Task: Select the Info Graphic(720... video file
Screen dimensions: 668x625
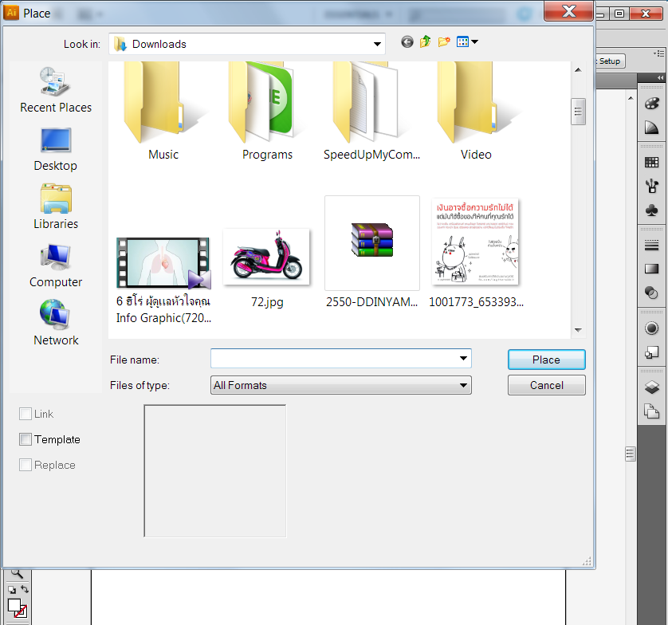Action: pos(163,281)
